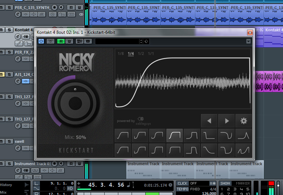Open channel settings 'e' on Kontakt 4 track
Image resolution: width=283 pixels, height=195 pixels.
tap(18, 37)
